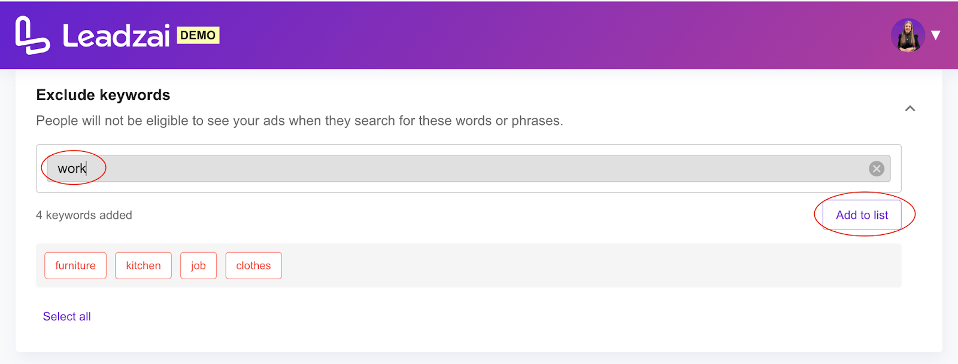The width and height of the screenshot is (958, 364).
Task: Click the Exclude keywords heading
Action: 103,95
